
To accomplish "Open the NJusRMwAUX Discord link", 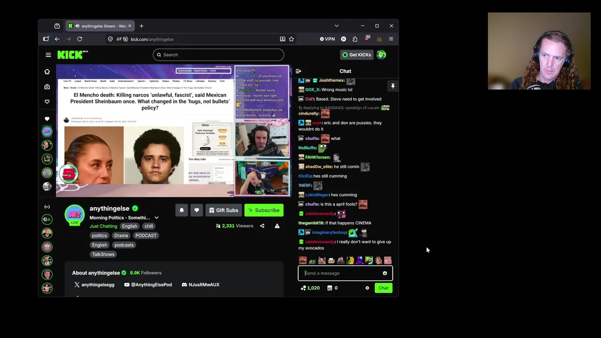I will click(x=200, y=284).
